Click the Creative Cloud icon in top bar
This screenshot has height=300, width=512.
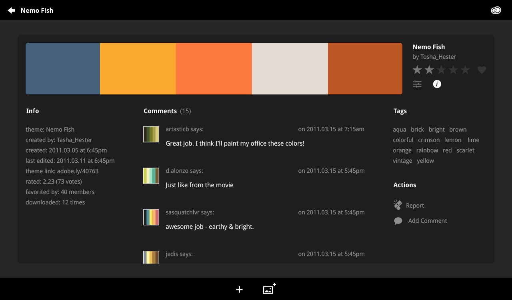[x=496, y=10]
